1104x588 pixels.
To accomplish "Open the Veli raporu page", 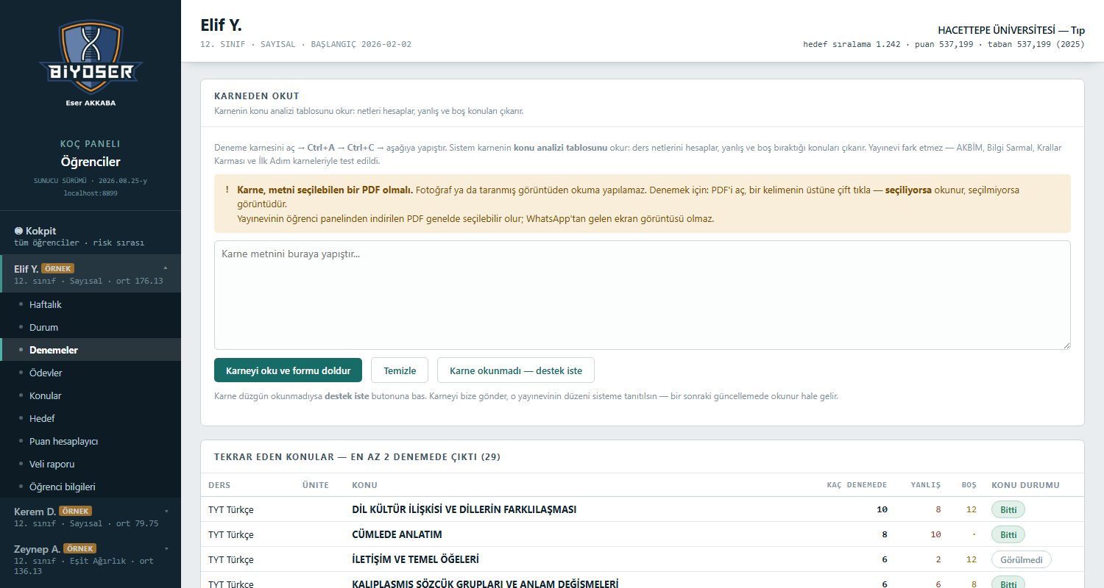I will pos(91,464).
